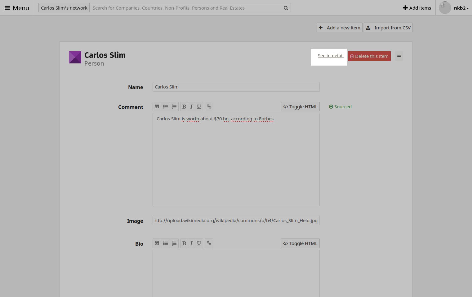Apply underline in Bio editor
This screenshot has height=297, width=472.
pos(199,243)
